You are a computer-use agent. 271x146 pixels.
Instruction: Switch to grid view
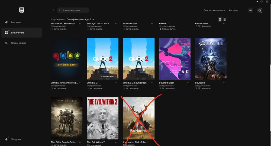220,19
